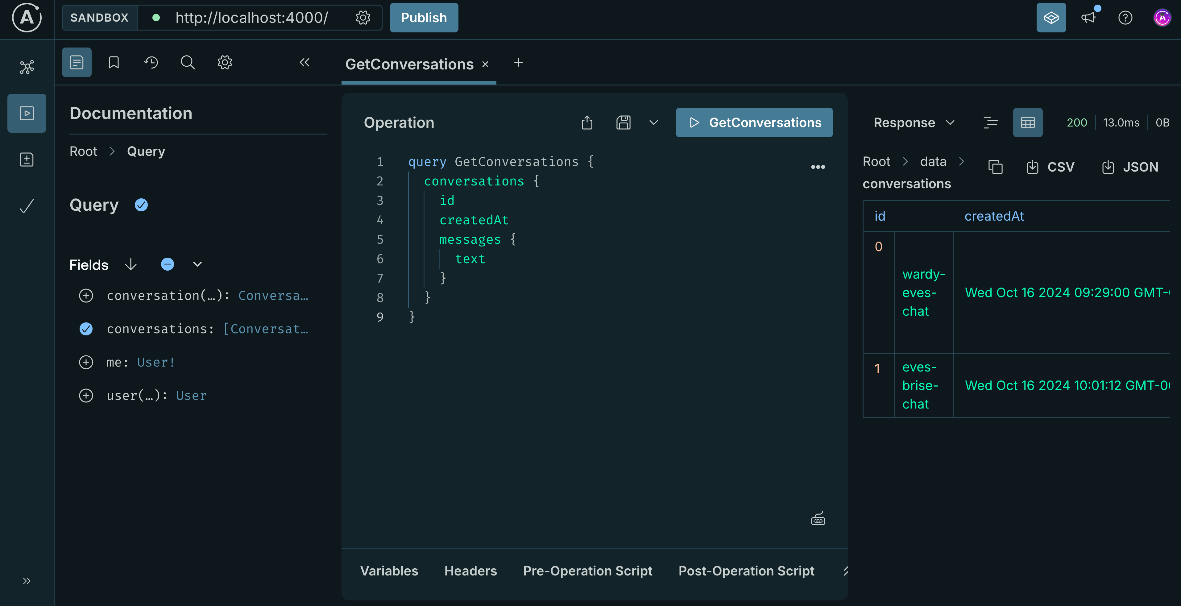The height and width of the screenshot is (606, 1181).
Task: Run the GetConversations query
Action: pyautogui.click(x=754, y=122)
